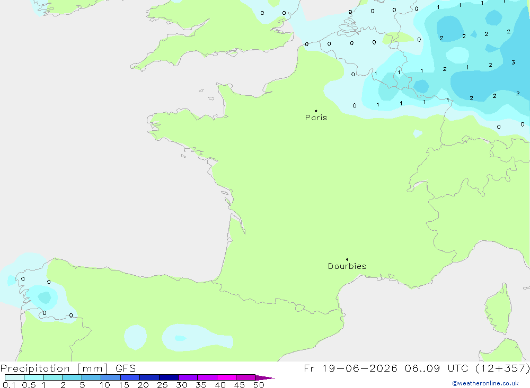Open the weatheronline.co.uk copyright link
530x388 pixels.
(485, 383)
